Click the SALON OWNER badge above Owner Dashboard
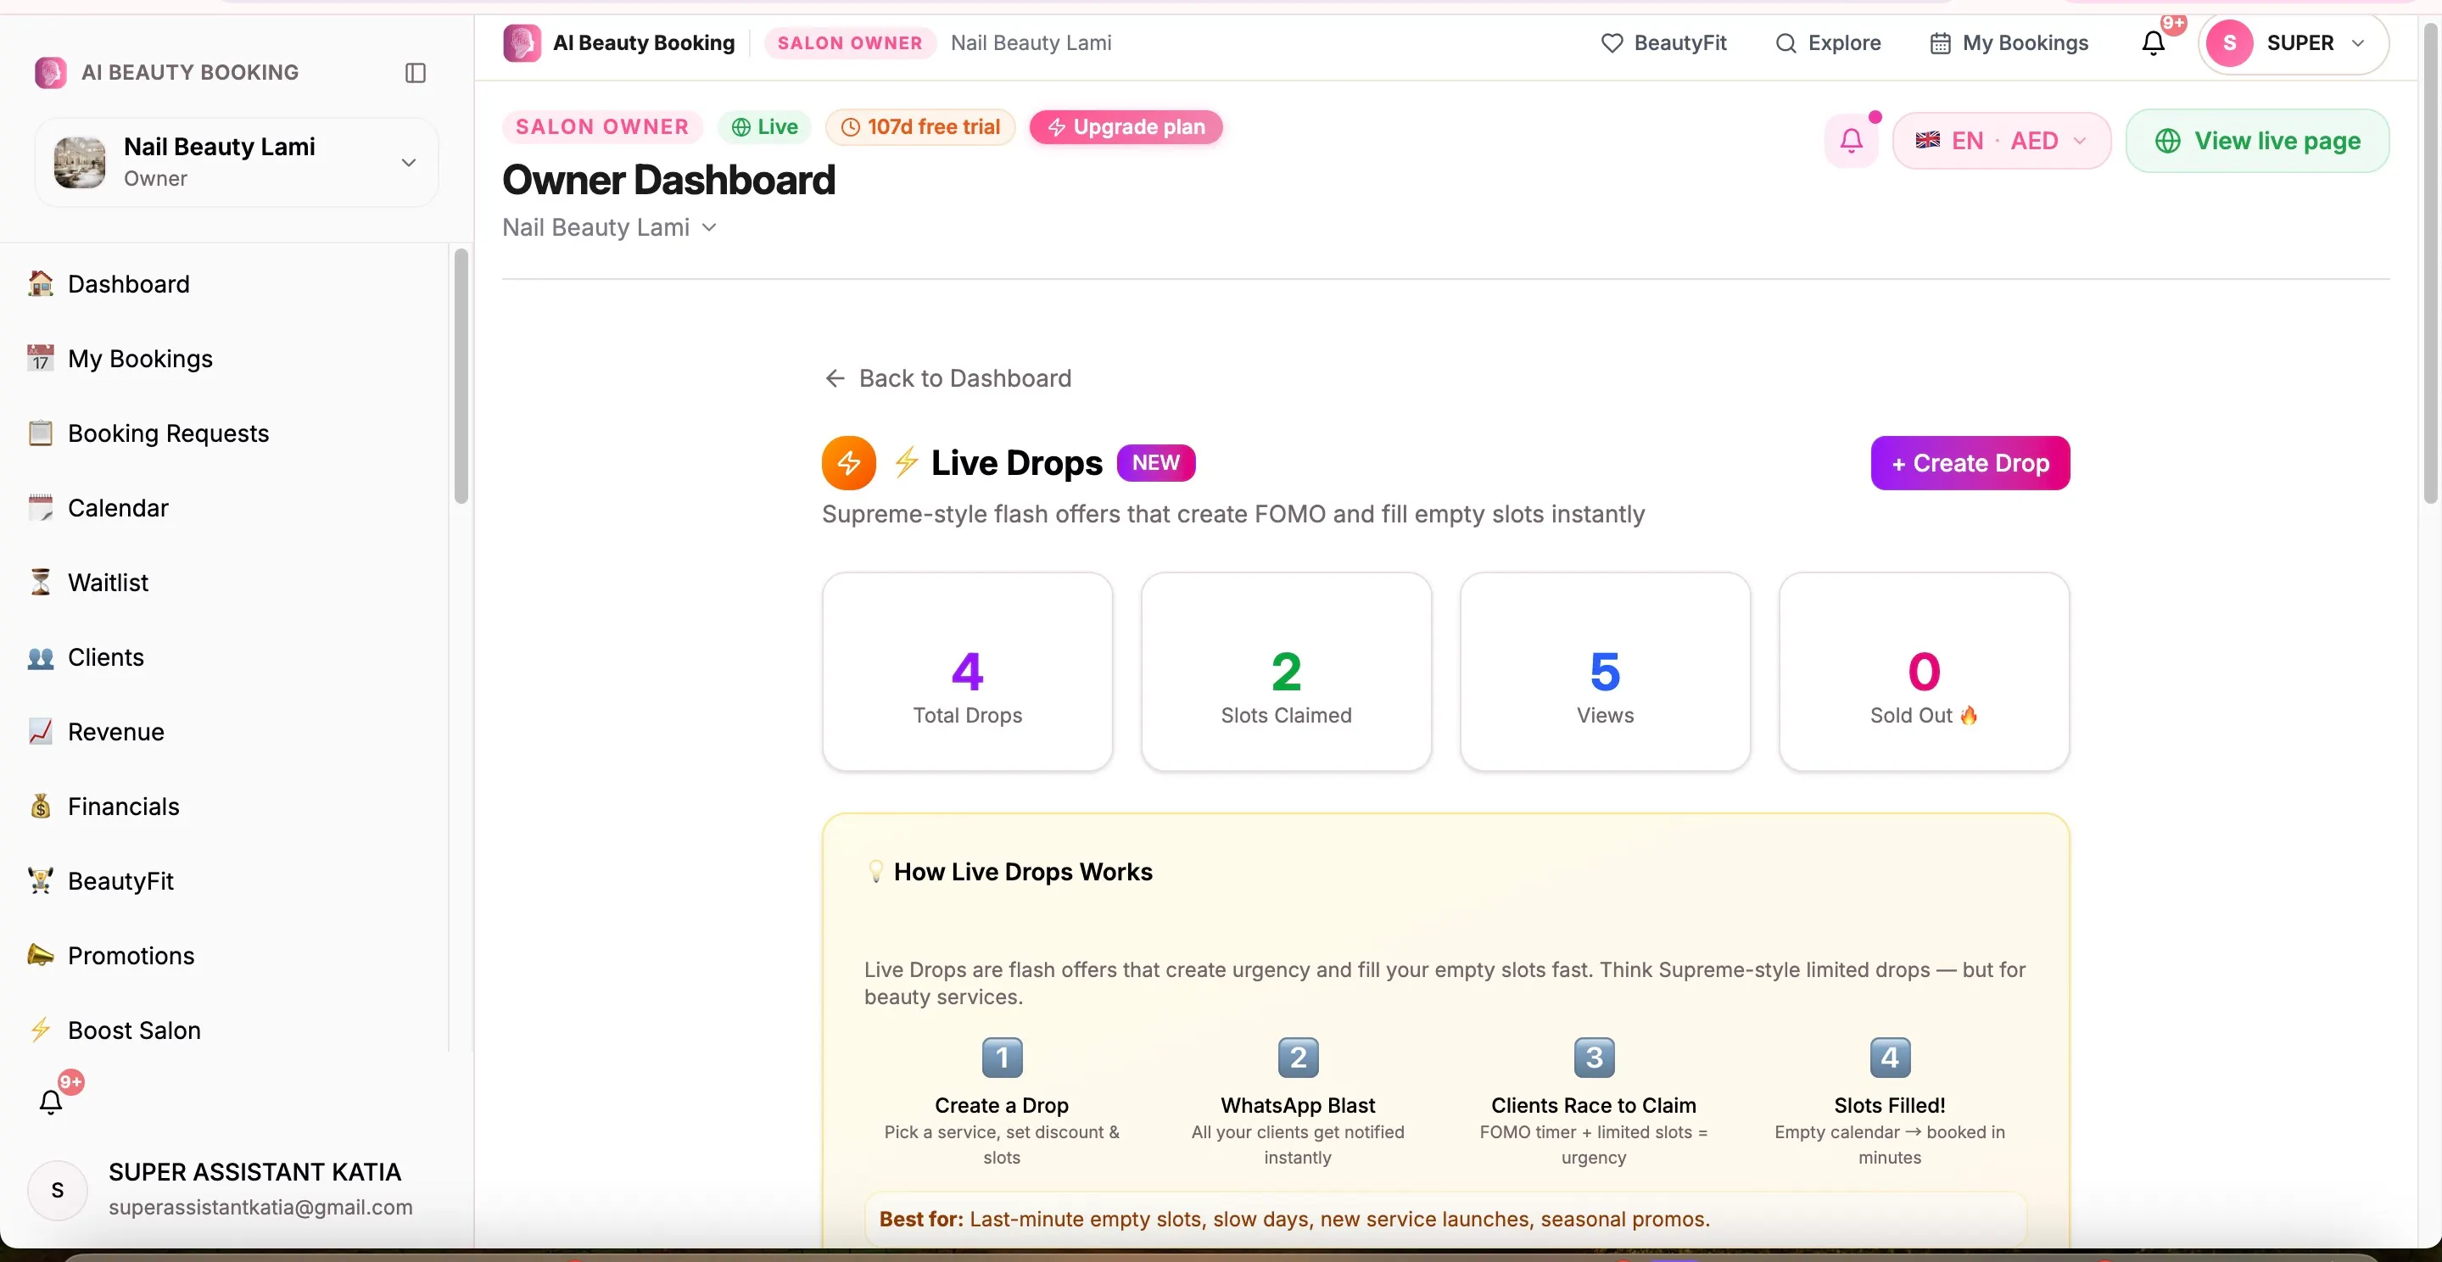Screen dimensions: 2442x1262 coord(602,127)
